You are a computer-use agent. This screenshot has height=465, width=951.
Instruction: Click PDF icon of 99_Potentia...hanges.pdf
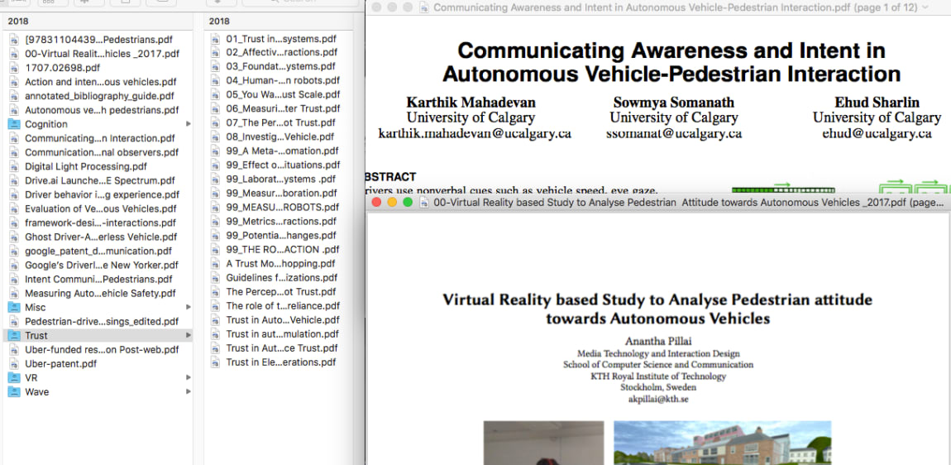coord(215,235)
